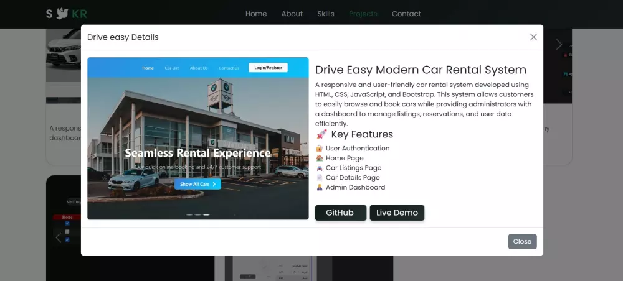This screenshot has width=623, height=281.
Task: Click the document icon for Car Details Page
Action: coord(319,178)
